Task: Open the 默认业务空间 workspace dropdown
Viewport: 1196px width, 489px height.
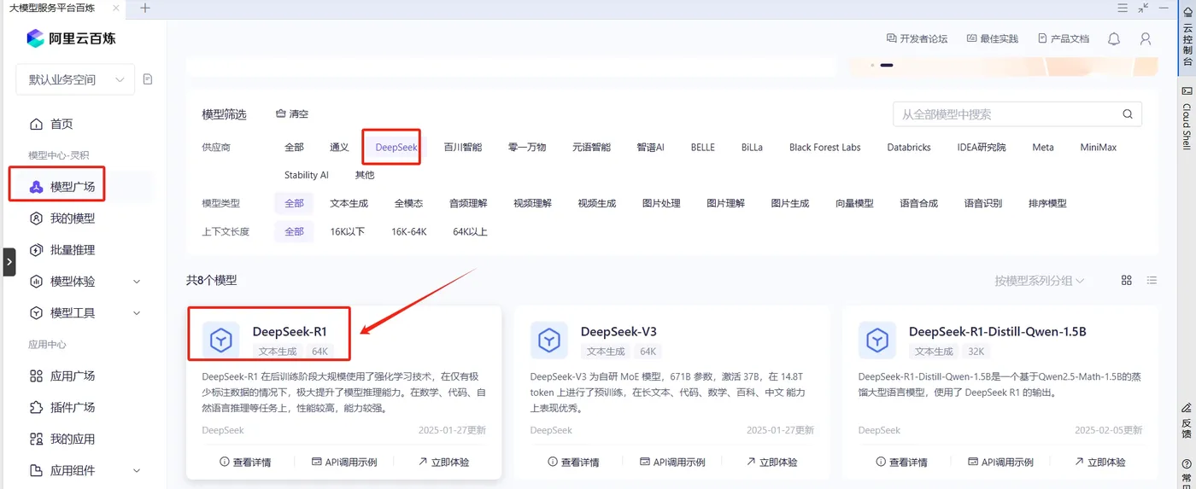Action: pos(75,79)
